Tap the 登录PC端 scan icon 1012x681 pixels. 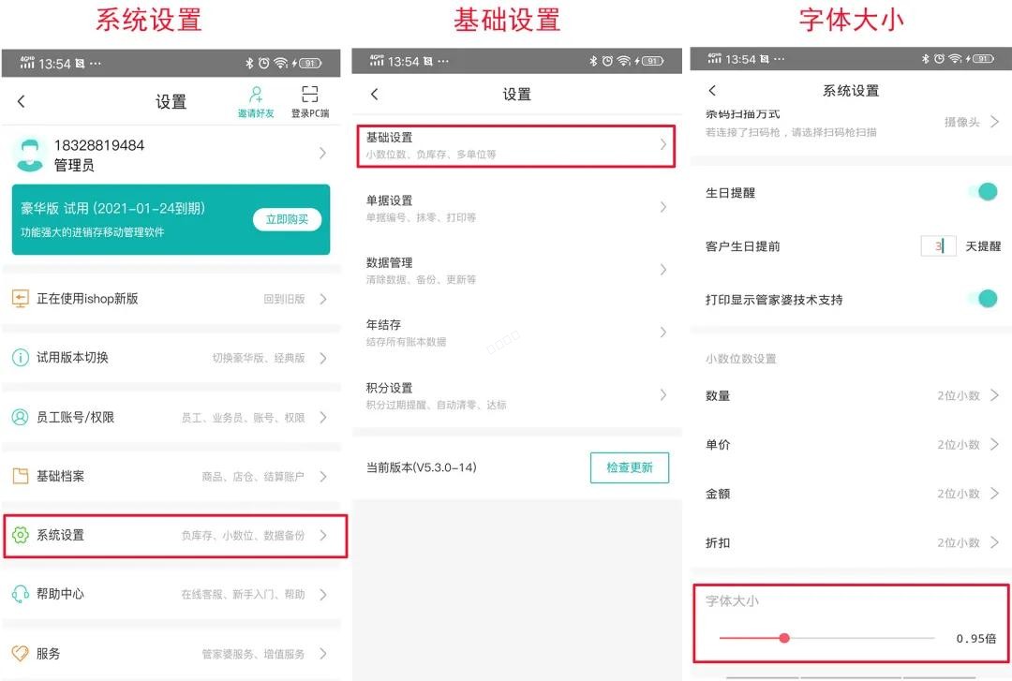click(x=309, y=95)
